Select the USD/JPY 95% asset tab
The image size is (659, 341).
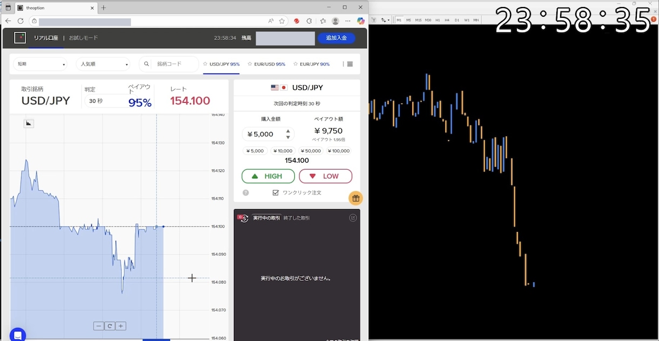pos(225,64)
